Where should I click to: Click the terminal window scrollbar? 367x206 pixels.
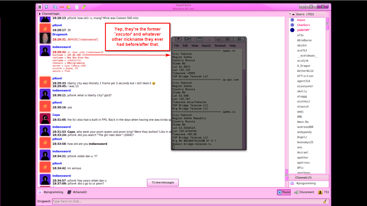244,99
